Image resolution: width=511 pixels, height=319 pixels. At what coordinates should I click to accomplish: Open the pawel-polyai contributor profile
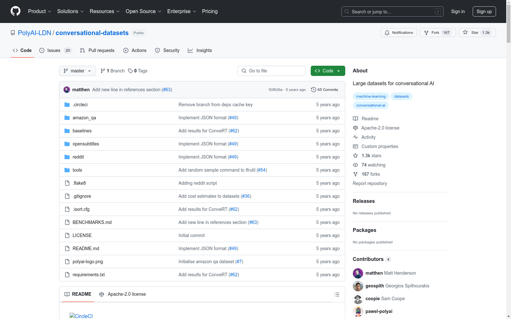[x=379, y=311]
